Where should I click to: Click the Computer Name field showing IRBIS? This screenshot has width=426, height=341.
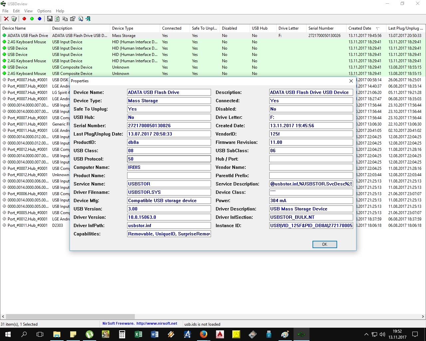169,167
